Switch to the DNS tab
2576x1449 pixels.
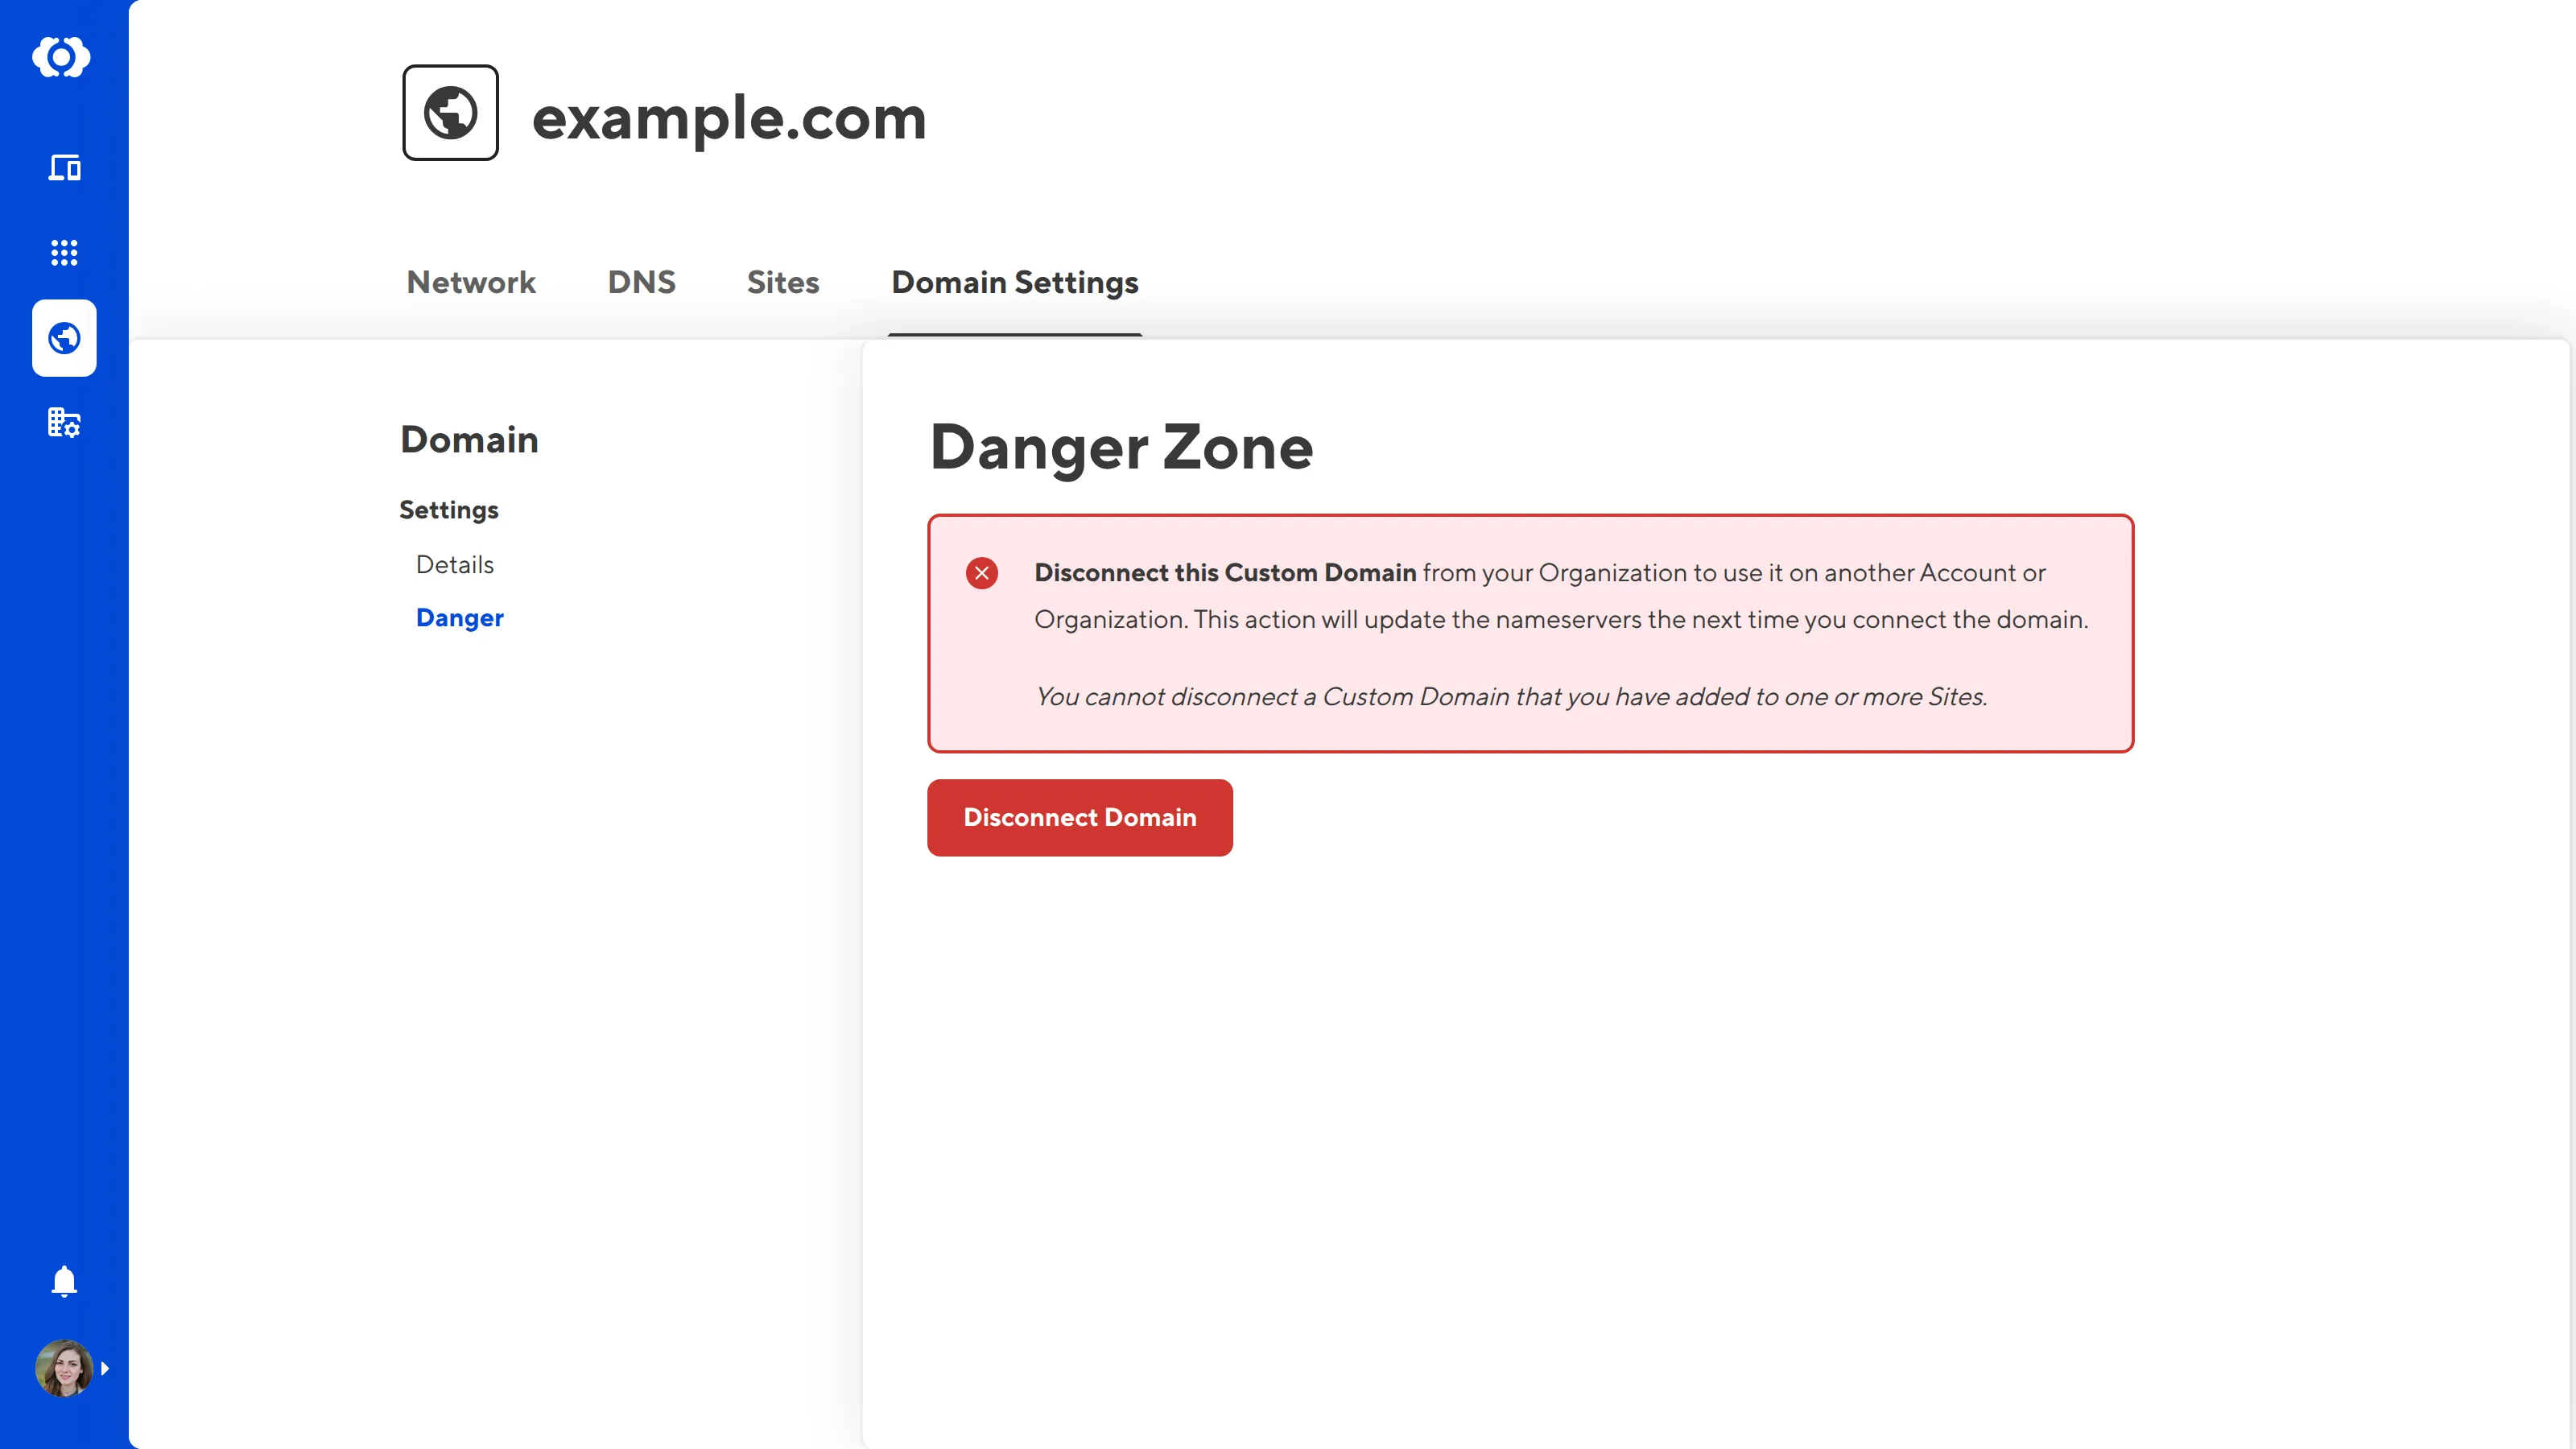[x=641, y=282]
